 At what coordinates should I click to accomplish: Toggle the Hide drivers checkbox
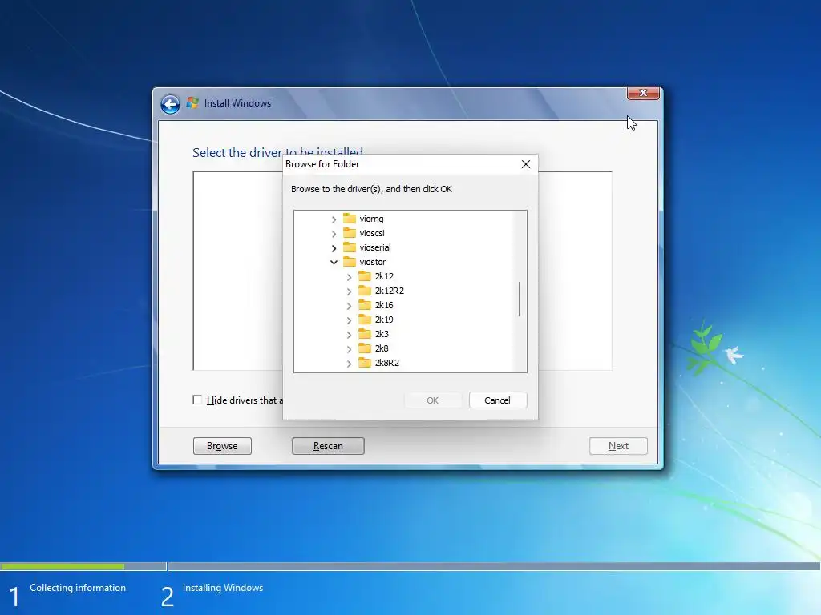(x=197, y=400)
